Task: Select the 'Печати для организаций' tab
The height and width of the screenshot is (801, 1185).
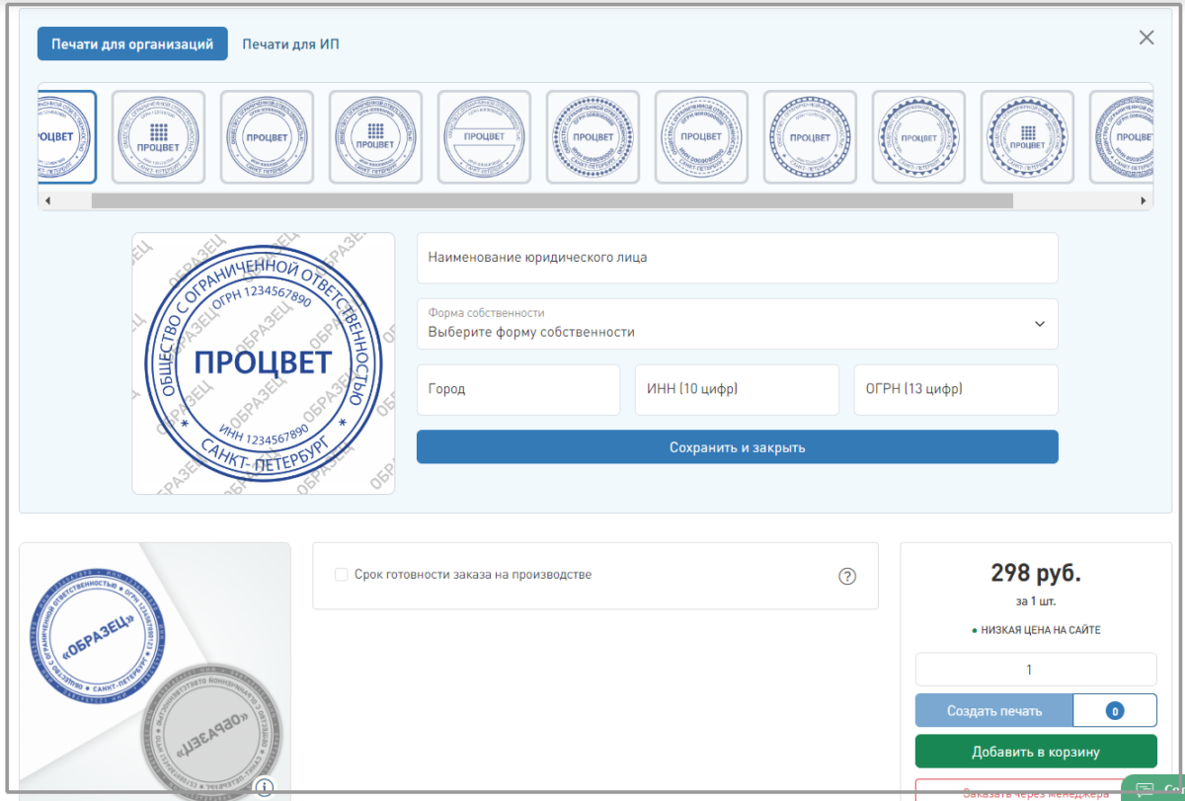Action: (132, 44)
